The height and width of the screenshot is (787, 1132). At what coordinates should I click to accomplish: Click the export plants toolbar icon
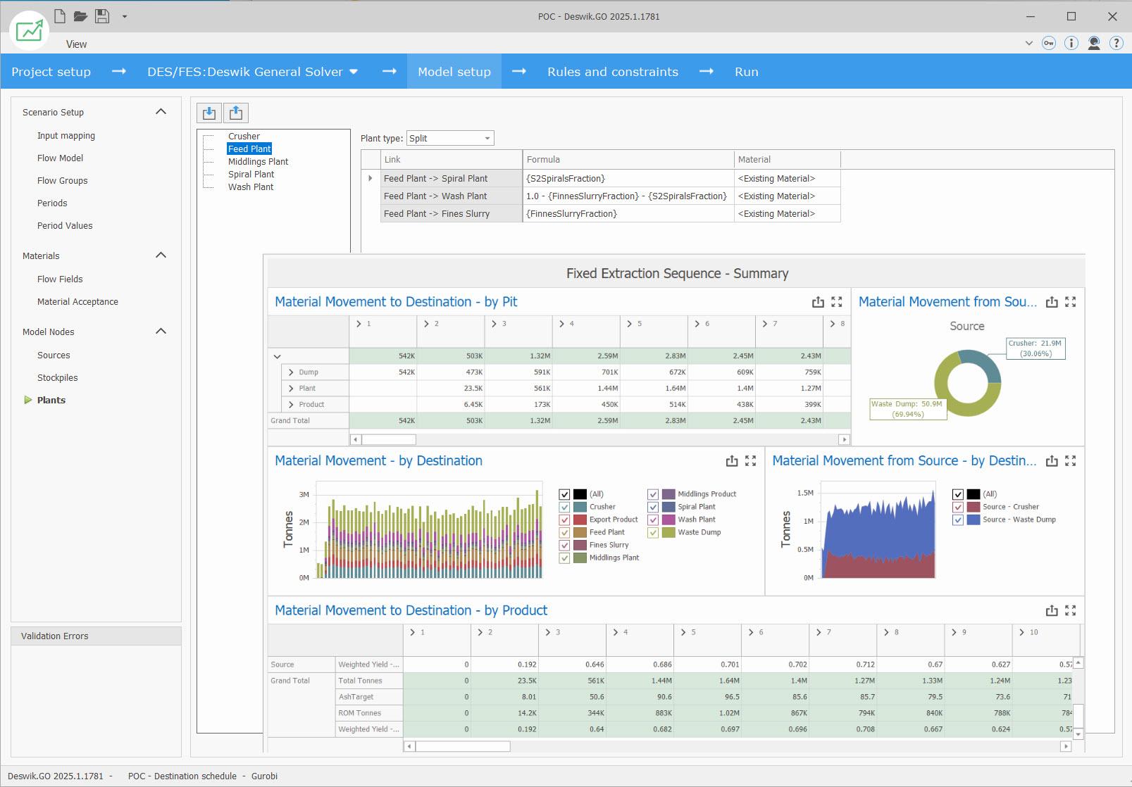(x=236, y=113)
